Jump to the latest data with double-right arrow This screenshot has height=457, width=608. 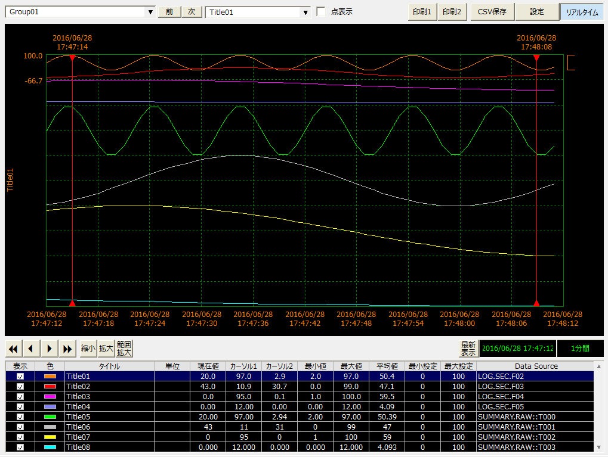[69, 349]
